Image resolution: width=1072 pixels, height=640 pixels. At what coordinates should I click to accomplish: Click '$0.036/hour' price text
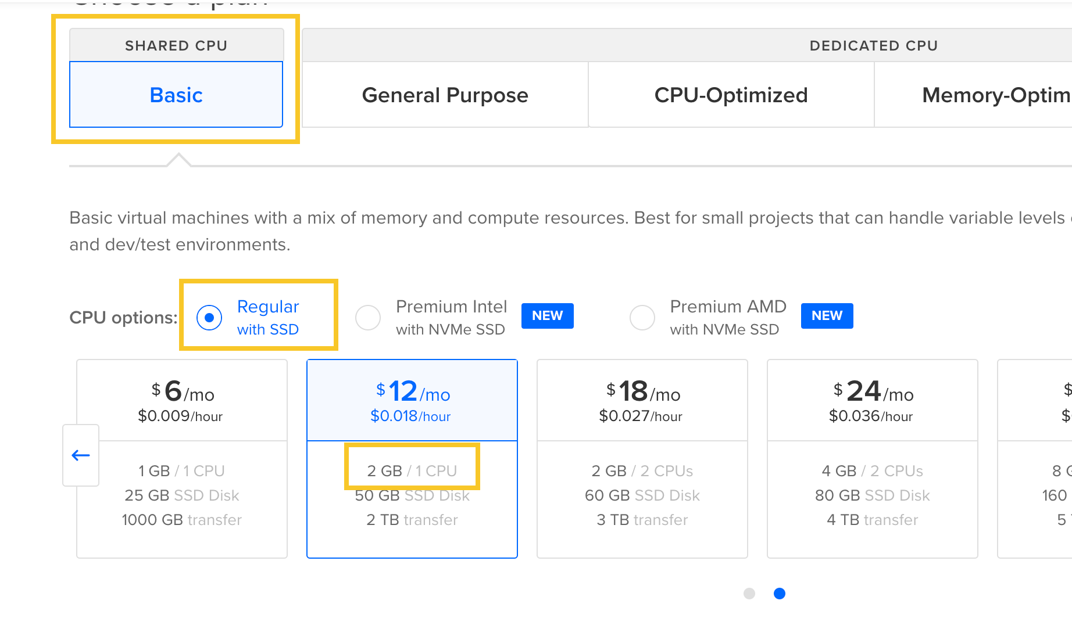871,416
